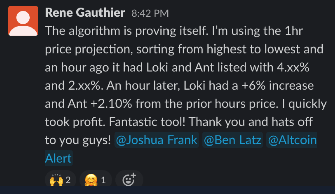The image size is (335, 194).
Task: Click the wrapped 'Alert' mention text
Action: pyautogui.click(x=58, y=158)
